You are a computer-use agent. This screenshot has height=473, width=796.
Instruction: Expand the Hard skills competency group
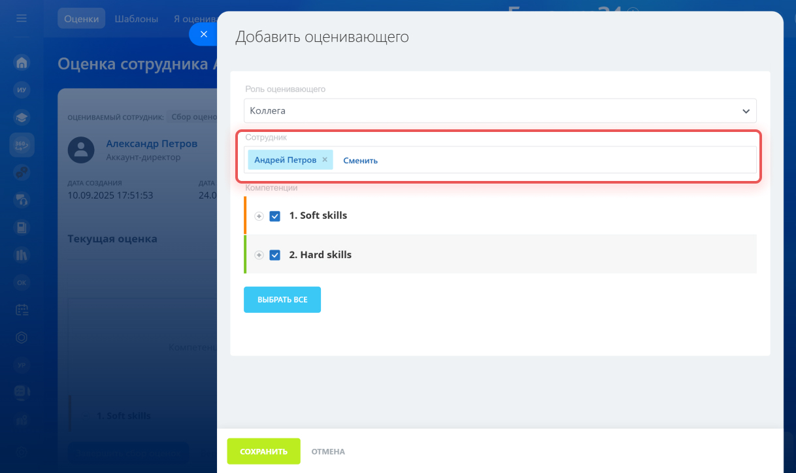pos(259,255)
